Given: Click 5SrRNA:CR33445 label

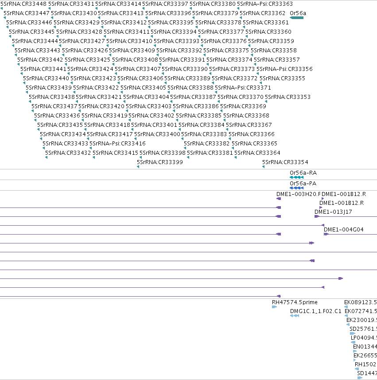Looking at the screenshot, I should pos(32,32).
